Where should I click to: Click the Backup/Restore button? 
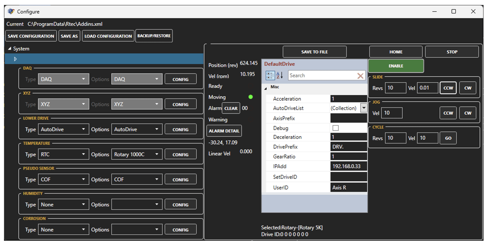pos(154,36)
